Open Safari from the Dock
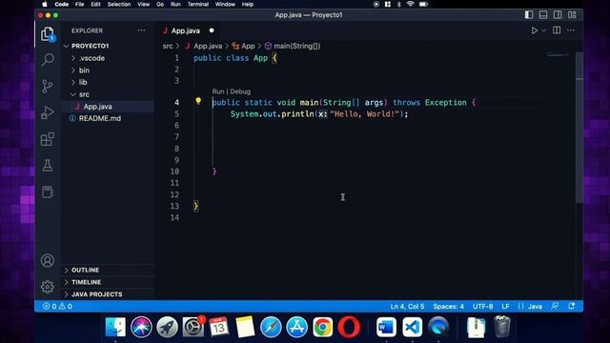610x343 pixels. click(x=271, y=327)
